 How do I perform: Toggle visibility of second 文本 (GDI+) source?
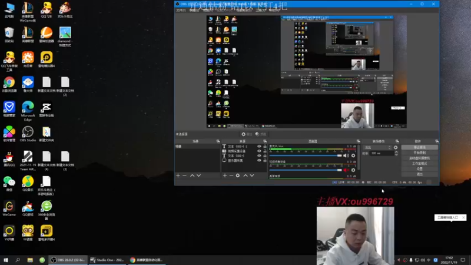(x=259, y=155)
